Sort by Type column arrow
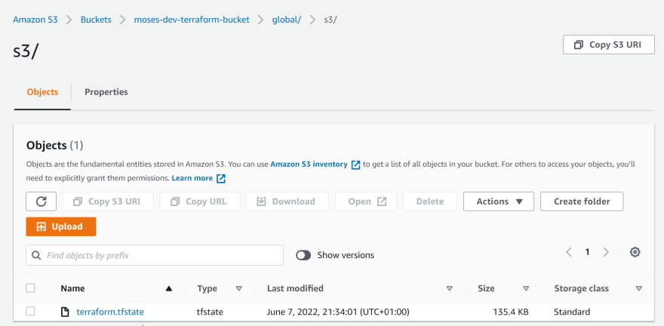Screen dimensions: 664x326 239,289
